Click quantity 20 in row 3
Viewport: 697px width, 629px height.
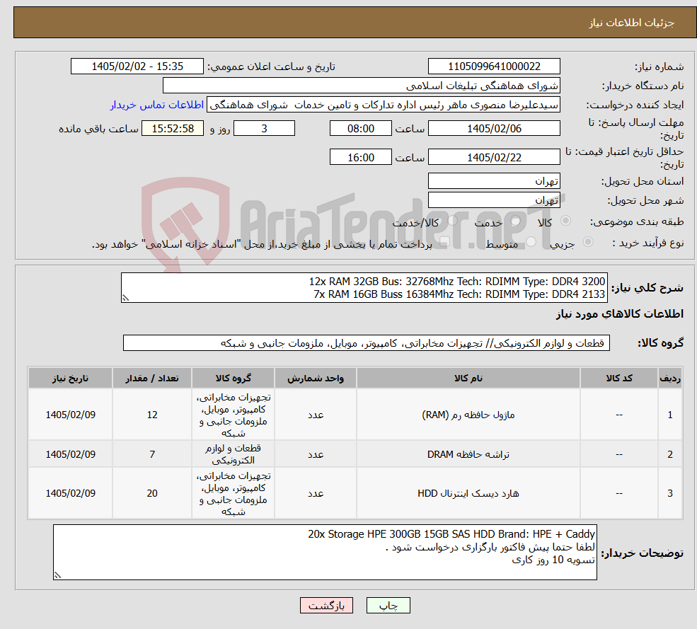tap(152, 493)
